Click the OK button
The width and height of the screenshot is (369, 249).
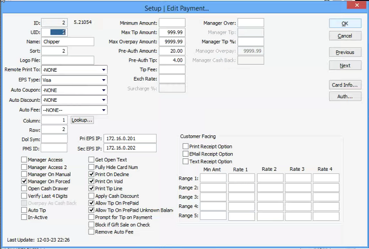click(345, 23)
